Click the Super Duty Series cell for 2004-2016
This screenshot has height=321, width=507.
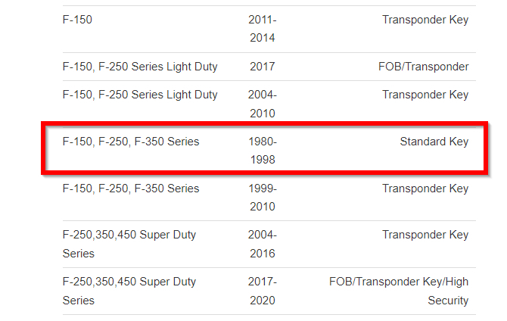129,244
